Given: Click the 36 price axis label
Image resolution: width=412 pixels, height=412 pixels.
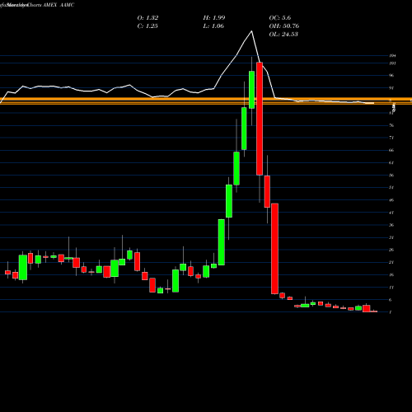Looking at the screenshot, I should click(391, 225).
